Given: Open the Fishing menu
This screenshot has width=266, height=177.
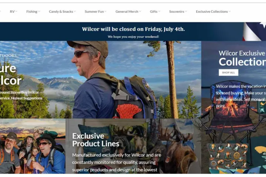Looking at the screenshot, I should pyautogui.click(x=33, y=11).
